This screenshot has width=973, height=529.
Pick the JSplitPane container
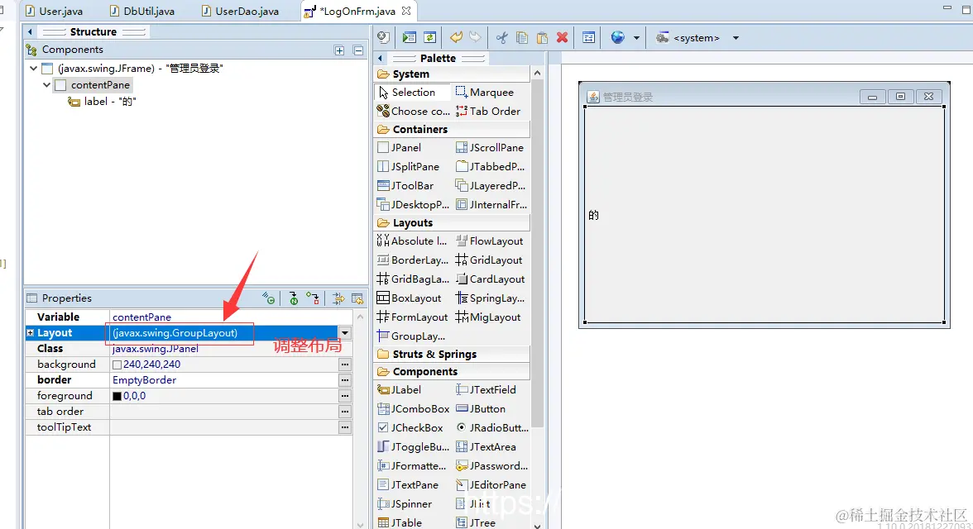[x=409, y=167]
